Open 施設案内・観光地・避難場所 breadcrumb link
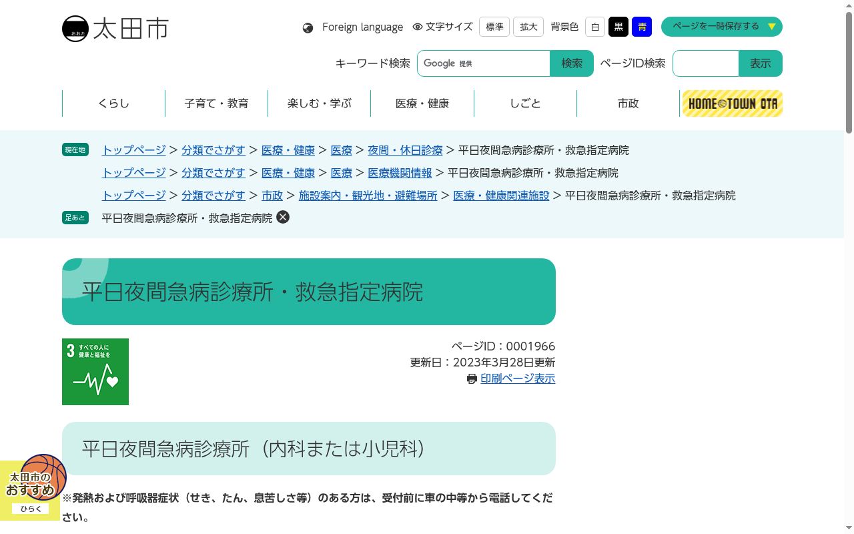854x534 pixels. coord(368,196)
